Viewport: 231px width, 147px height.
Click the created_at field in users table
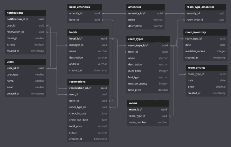click(26, 93)
